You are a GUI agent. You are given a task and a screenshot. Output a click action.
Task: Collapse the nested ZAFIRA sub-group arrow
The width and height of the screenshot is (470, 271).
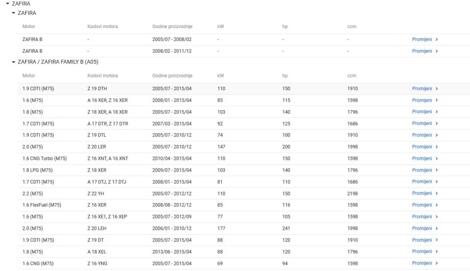click(x=13, y=13)
